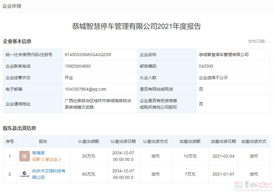Click the email address 1043307964@qq.com
This screenshot has height=193, width=274.
pos(85,89)
